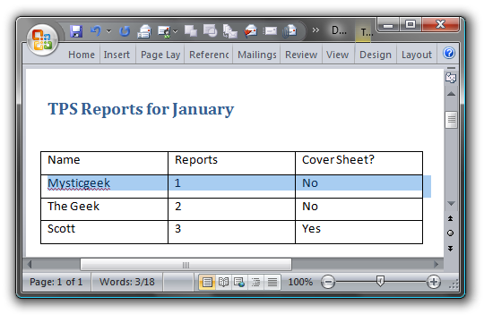Open the Review ribbon tab
This screenshot has width=484, height=322.
(301, 55)
